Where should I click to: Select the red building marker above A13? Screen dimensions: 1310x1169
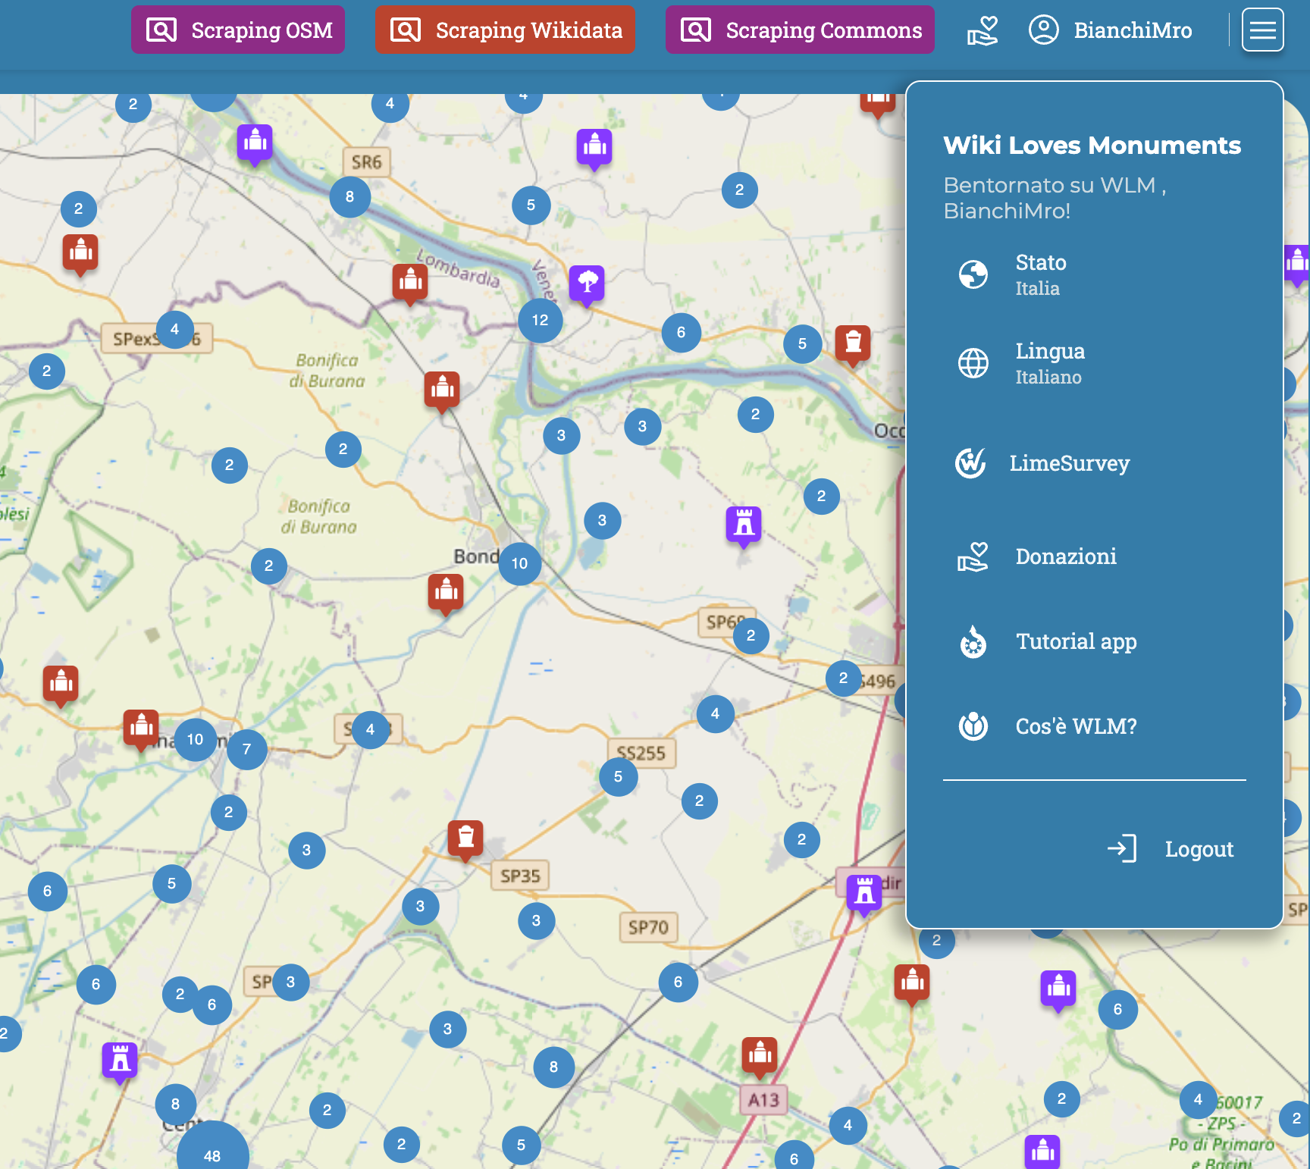(760, 1054)
